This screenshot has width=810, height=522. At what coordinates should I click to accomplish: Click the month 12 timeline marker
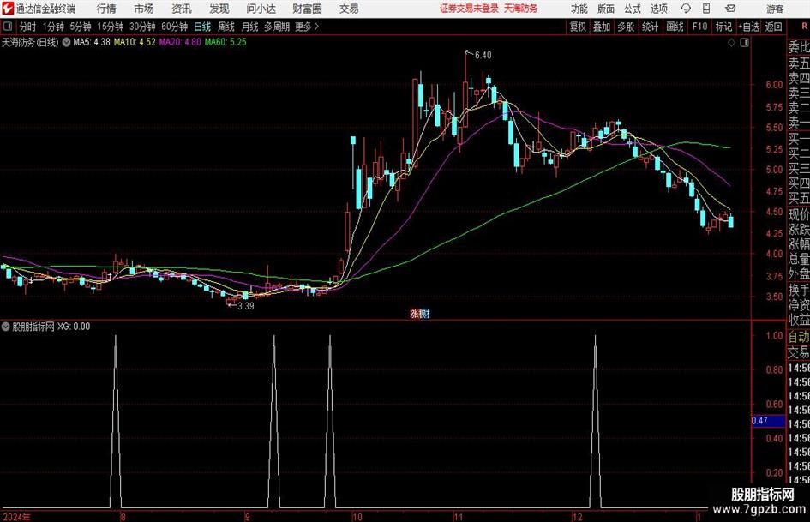click(577, 517)
